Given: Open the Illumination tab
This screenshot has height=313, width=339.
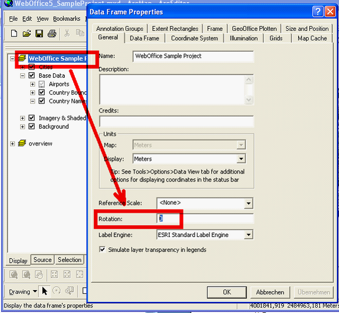Looking at the screenshot, I should [243, 39].
